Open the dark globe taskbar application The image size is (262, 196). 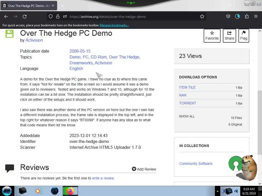click(x=54, y=191)
